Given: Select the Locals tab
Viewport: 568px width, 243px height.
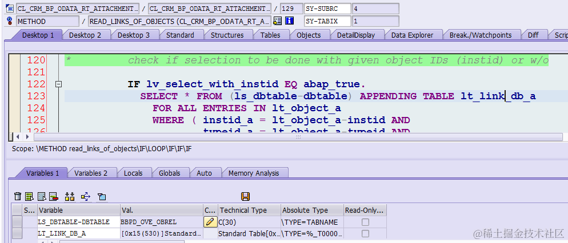Looking at the screenshot, I should (133, 173).
